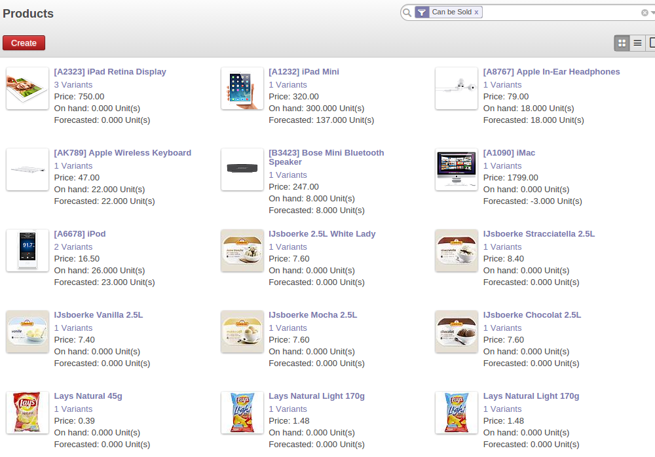
Task: Open 2 Variants link of iPod
Action: coord(73,247)
